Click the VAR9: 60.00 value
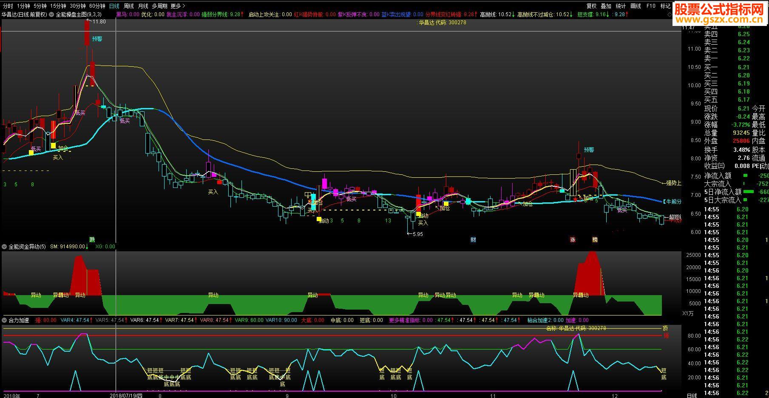The height and width of the screenshot is (398, 769). 249,320
